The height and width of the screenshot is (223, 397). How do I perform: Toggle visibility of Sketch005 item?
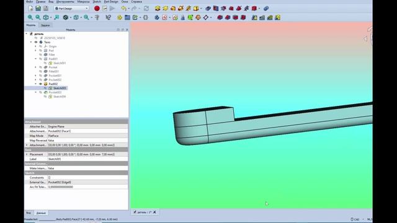(45, 88)
